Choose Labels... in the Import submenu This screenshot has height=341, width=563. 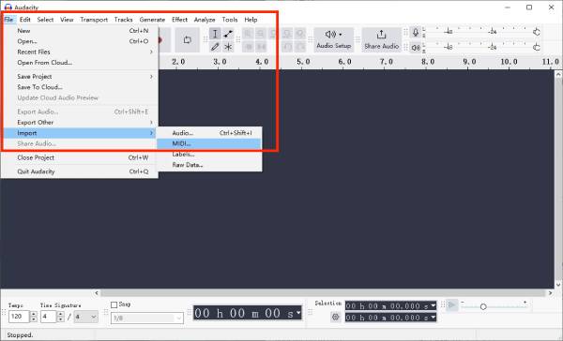pyautogui.click(x=209, y=155)
